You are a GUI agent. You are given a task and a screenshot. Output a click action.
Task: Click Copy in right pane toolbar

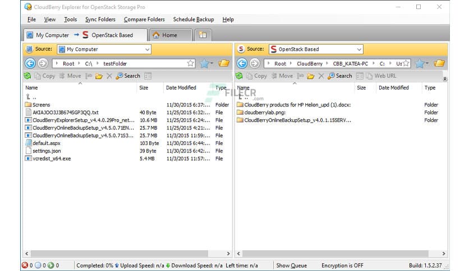[256, 76]
